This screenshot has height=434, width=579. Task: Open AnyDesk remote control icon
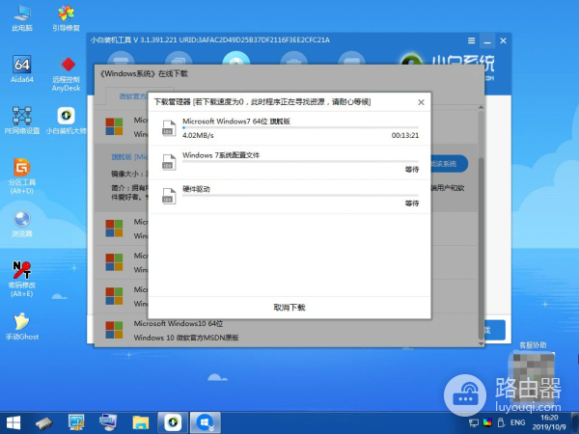pos(66,73)
